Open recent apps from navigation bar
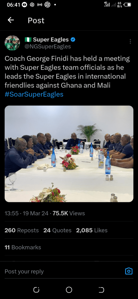Image resolution: width=138 pixels, height=299 pixels. click(36, 290)
